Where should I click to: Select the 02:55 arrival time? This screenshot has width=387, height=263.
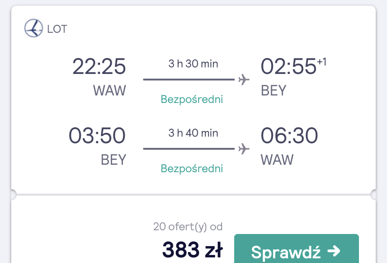[288, 66]
